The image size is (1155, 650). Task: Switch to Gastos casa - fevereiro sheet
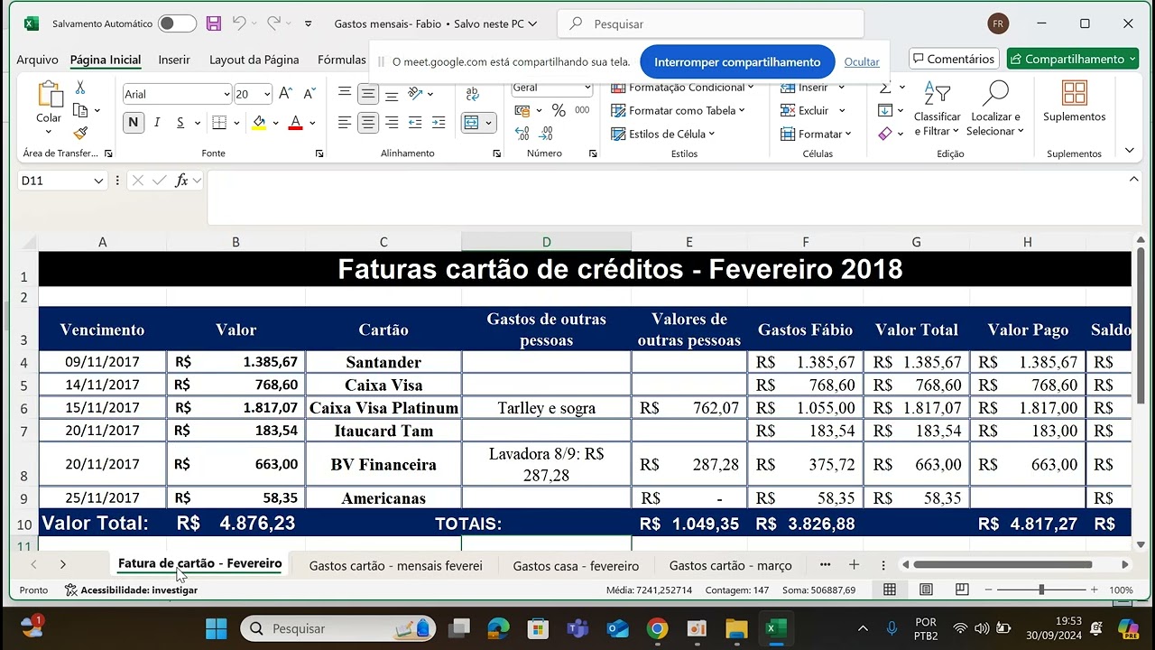click(576, 566)
